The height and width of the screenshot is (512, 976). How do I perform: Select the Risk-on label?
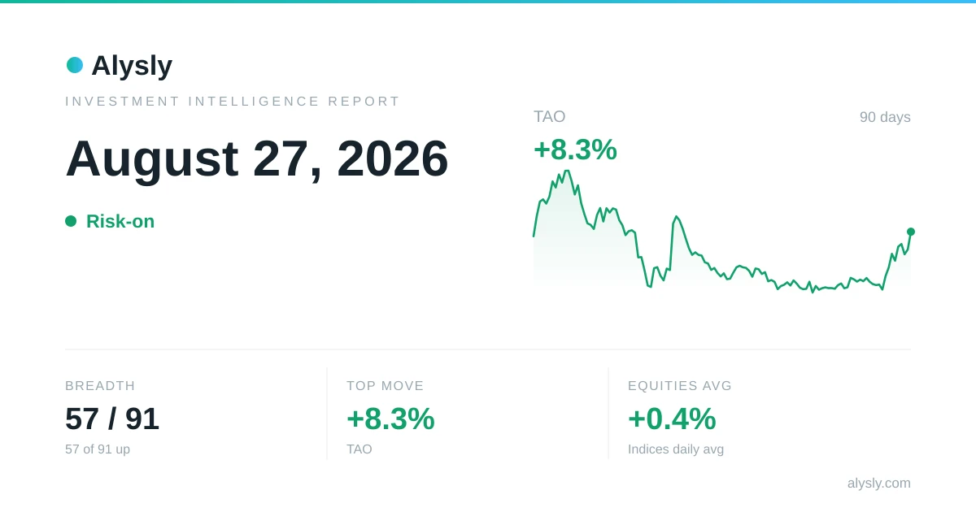click(x=120, y=221)
